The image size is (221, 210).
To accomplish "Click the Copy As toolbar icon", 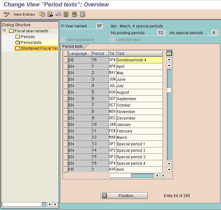I will pos(42,14).
